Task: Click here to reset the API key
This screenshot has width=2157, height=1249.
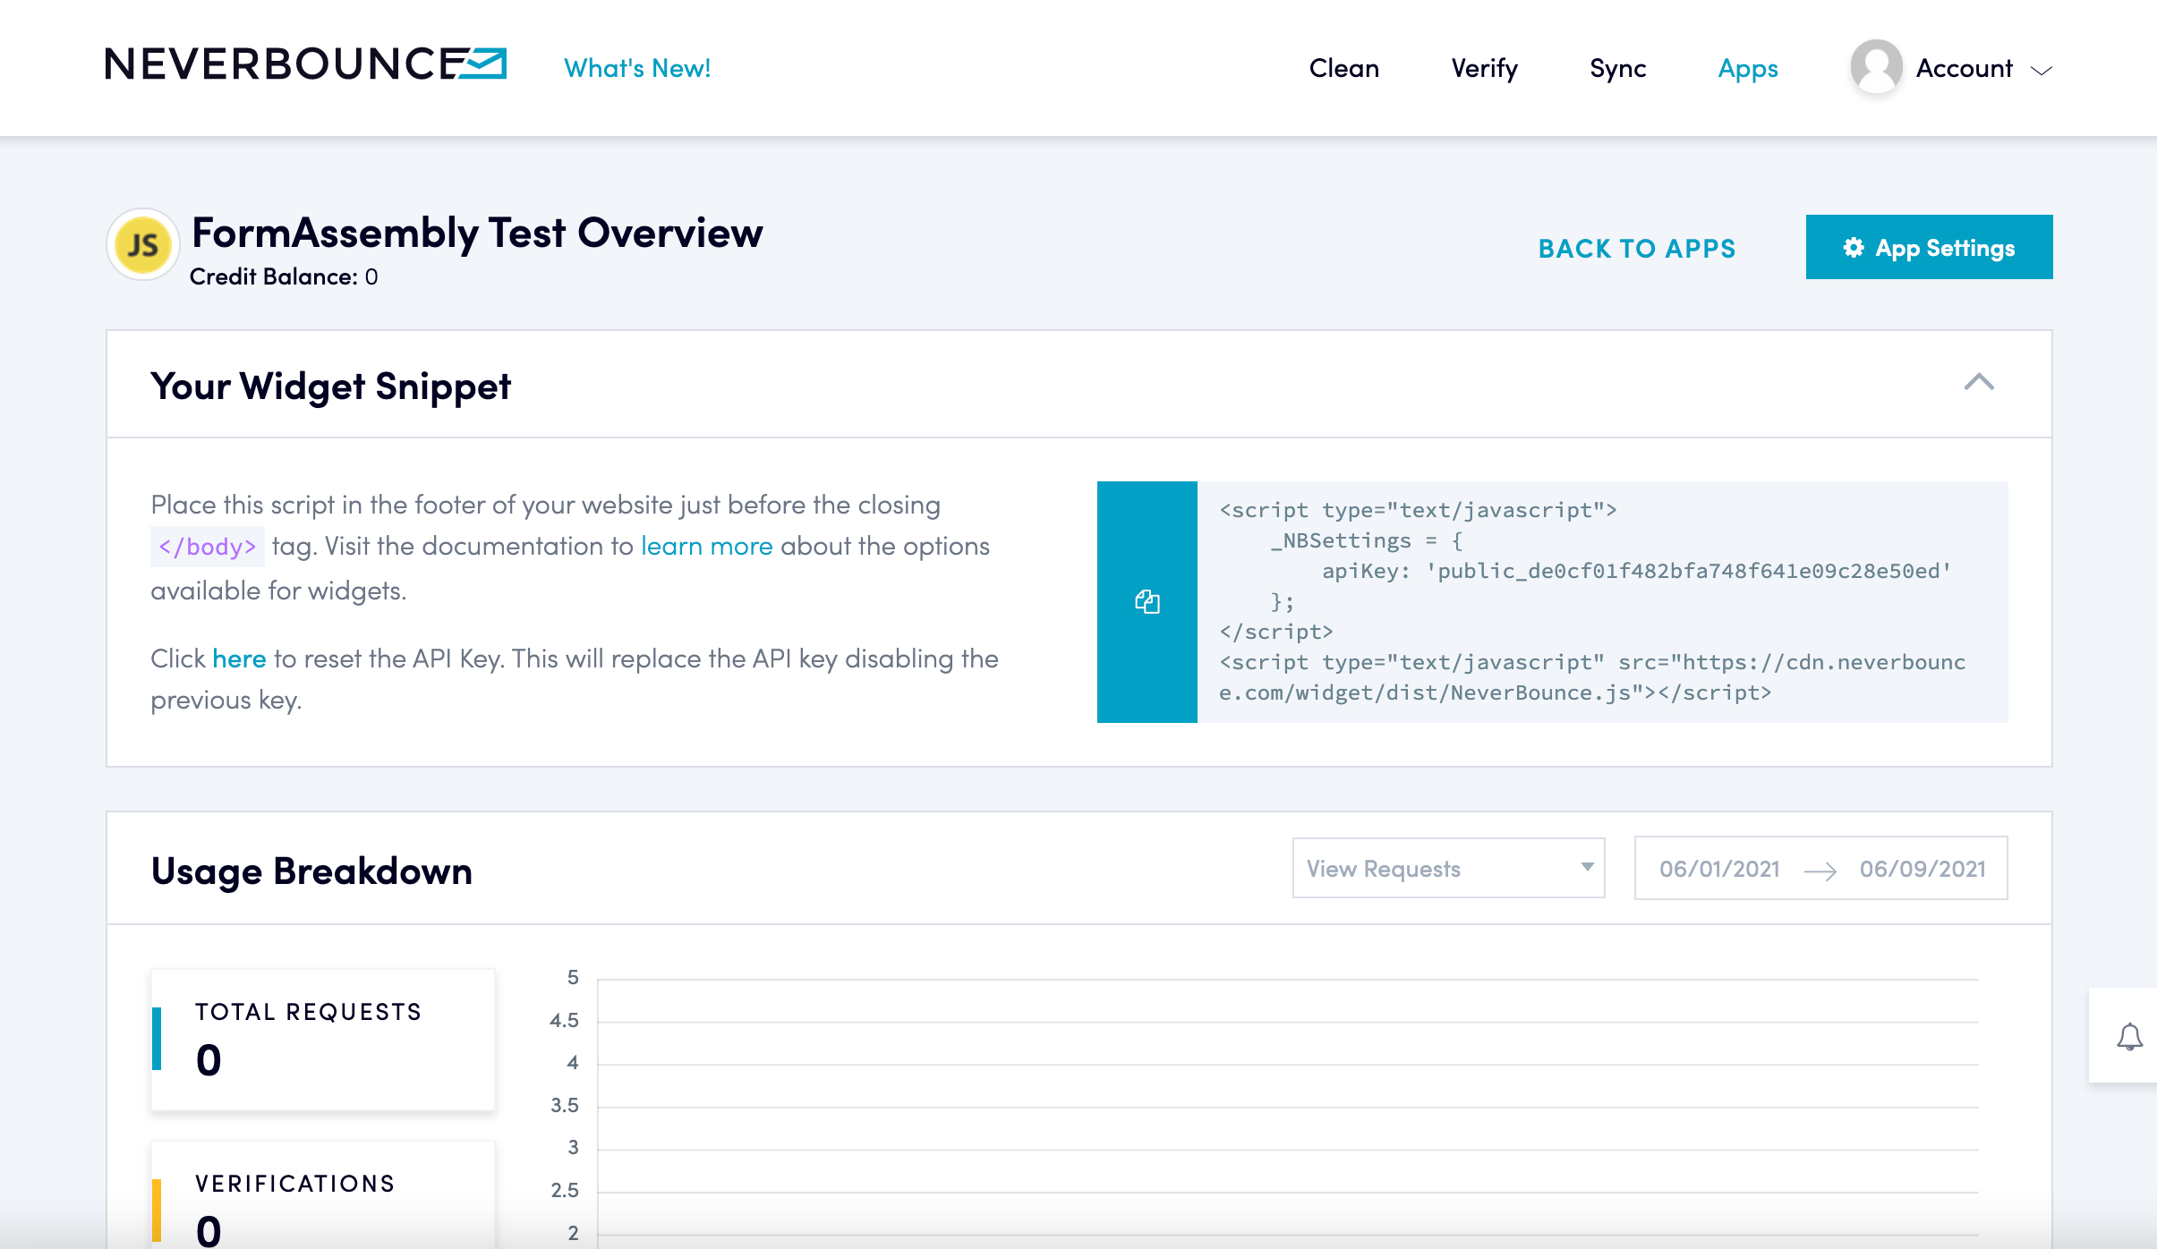Action: [239, 658]
